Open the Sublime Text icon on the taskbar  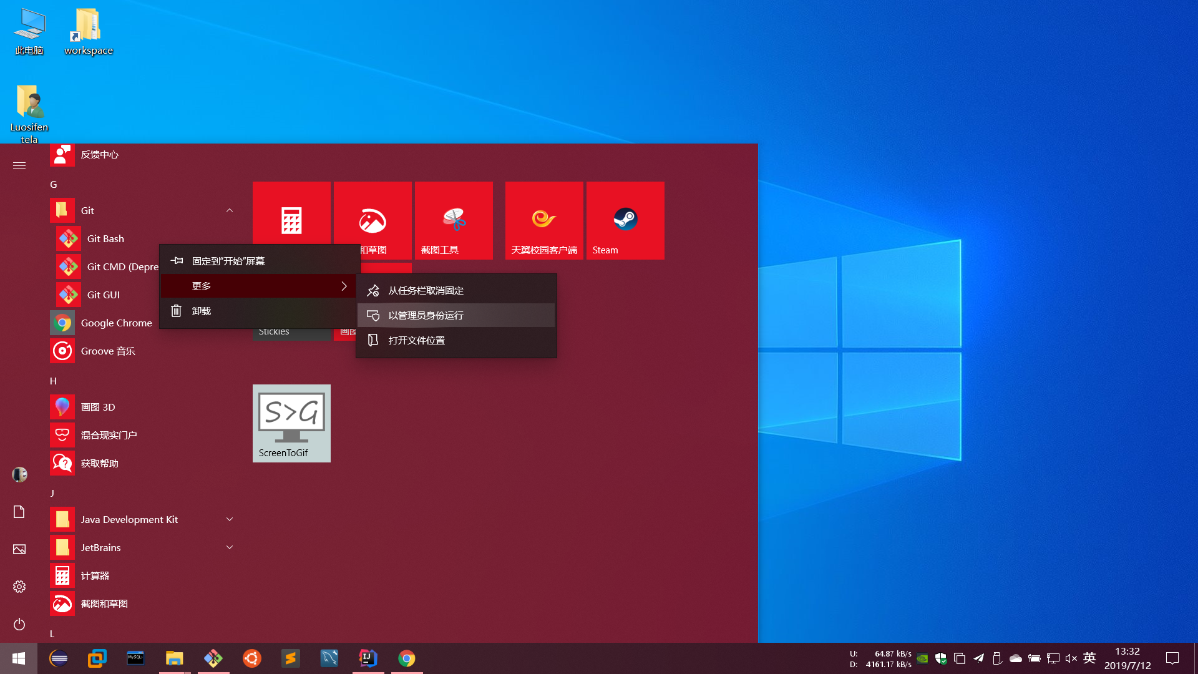tap(291, 658)
